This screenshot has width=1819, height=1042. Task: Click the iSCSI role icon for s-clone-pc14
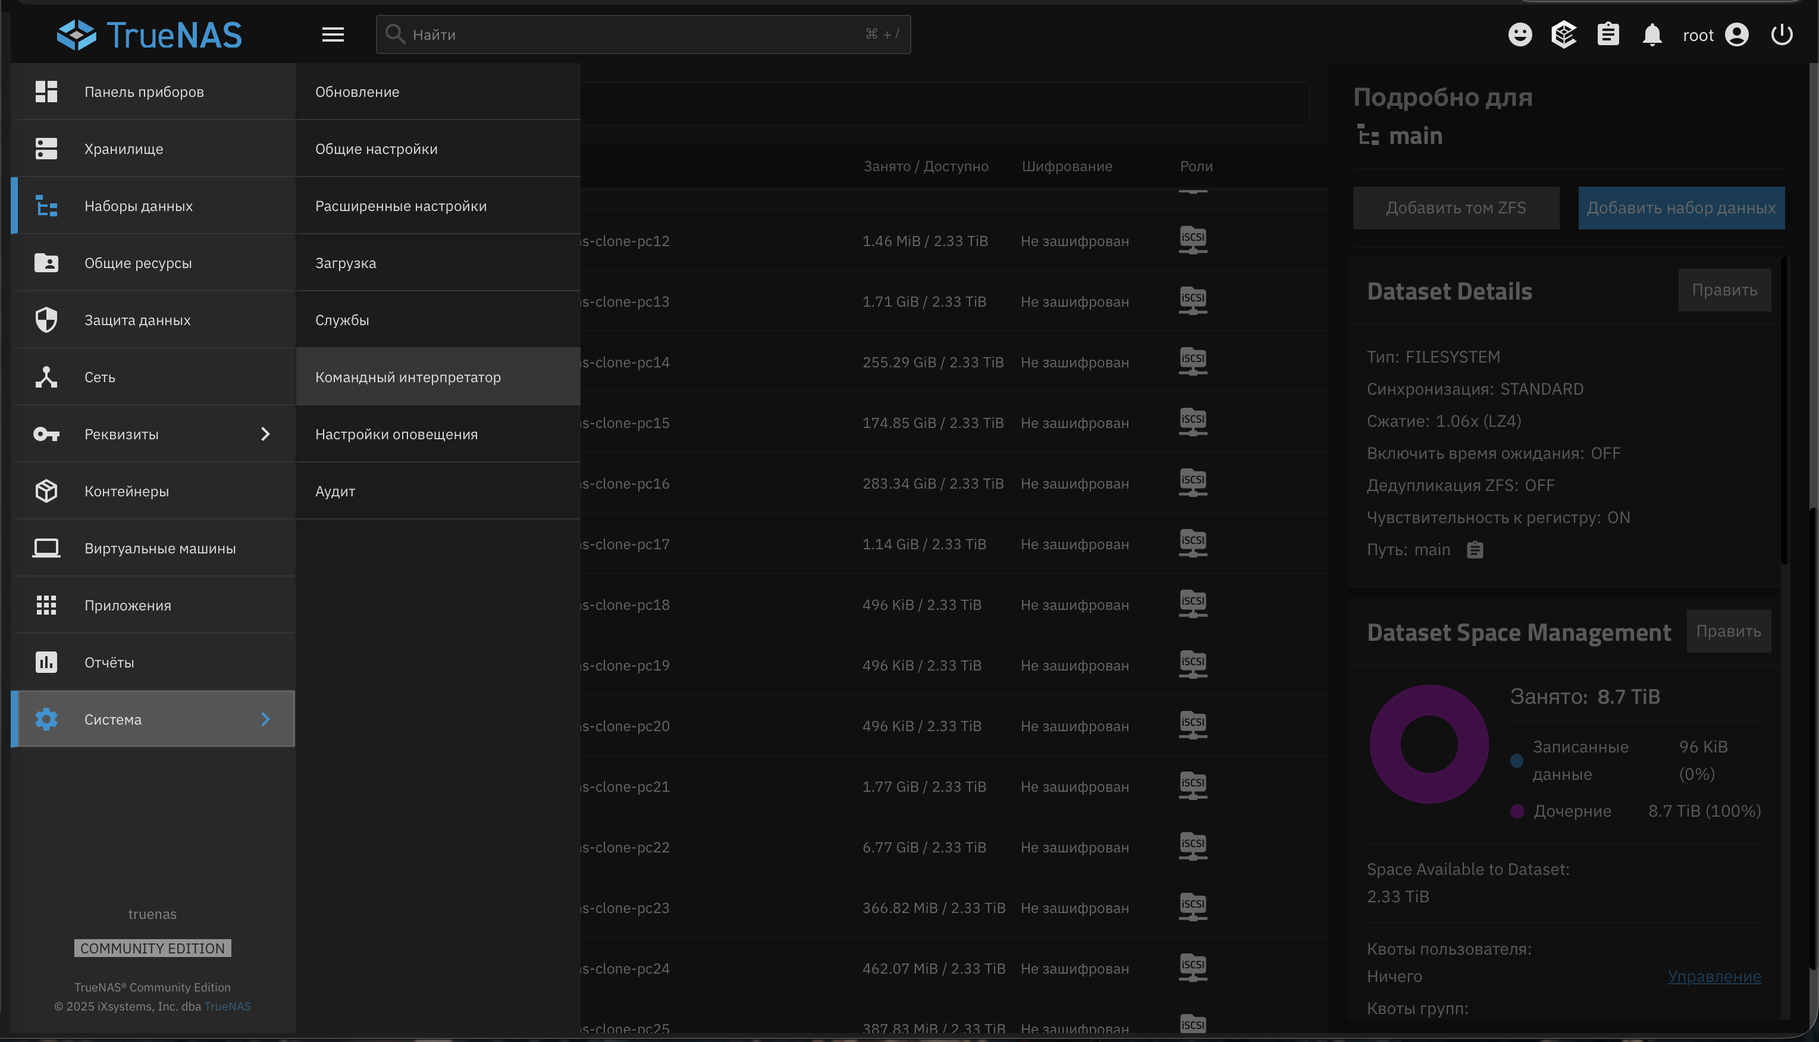tap(1193, 361)
